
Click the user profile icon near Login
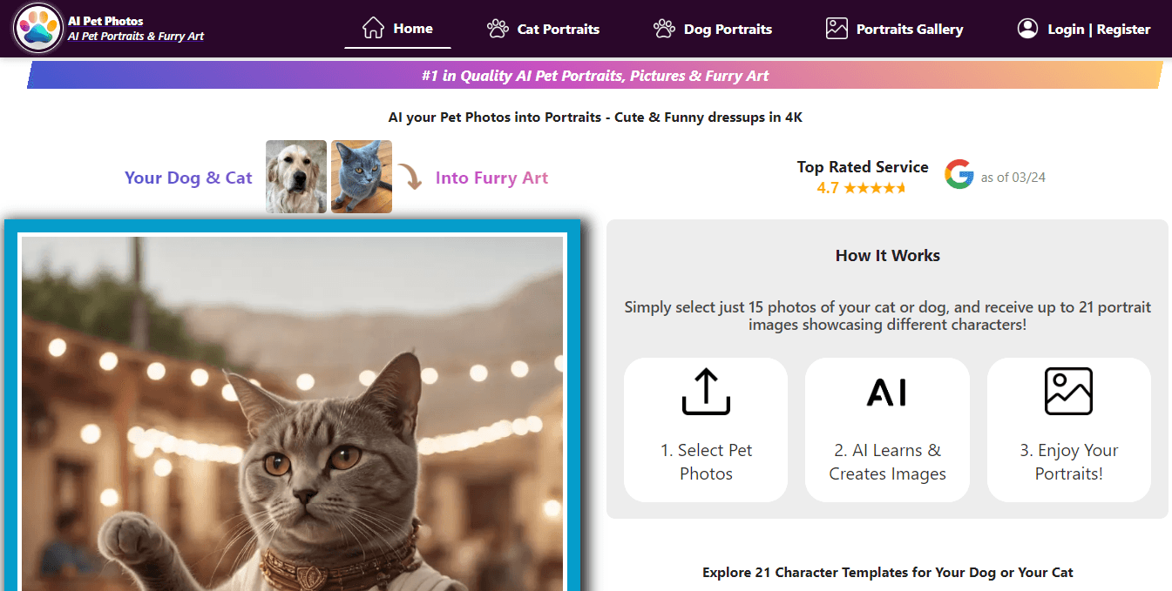tap(1026, 27)
